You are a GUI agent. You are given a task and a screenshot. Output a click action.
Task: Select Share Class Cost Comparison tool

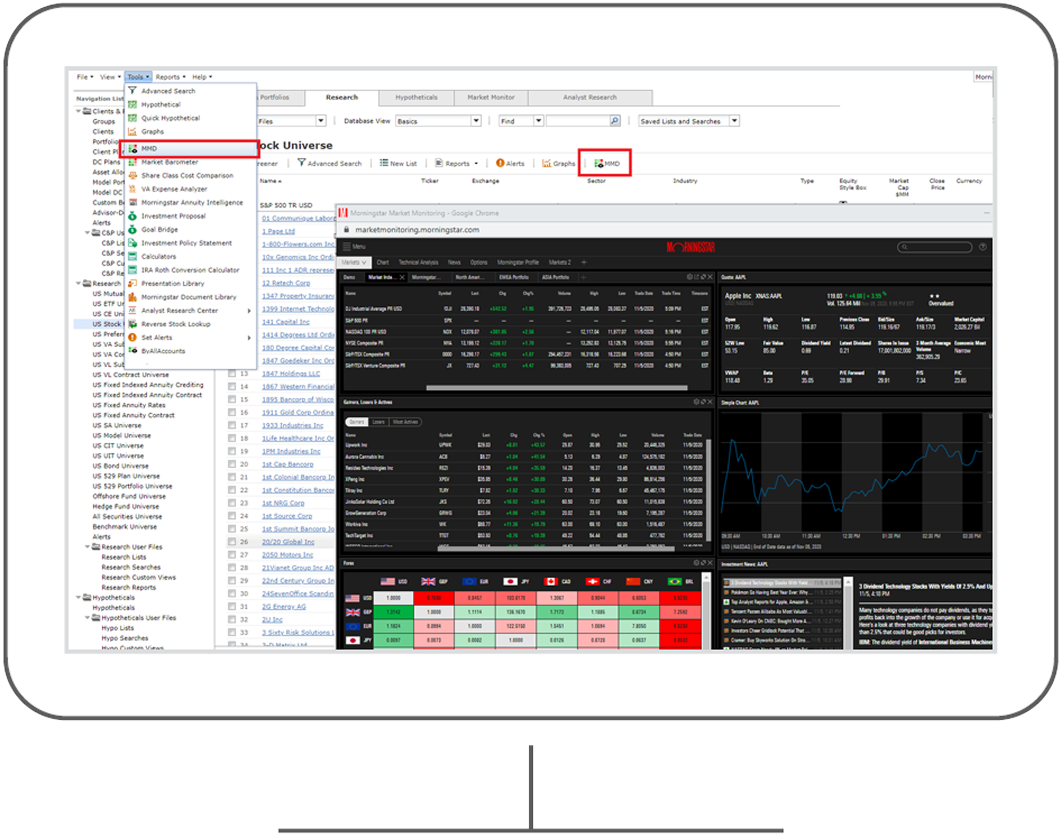click(x=187, y=176)
